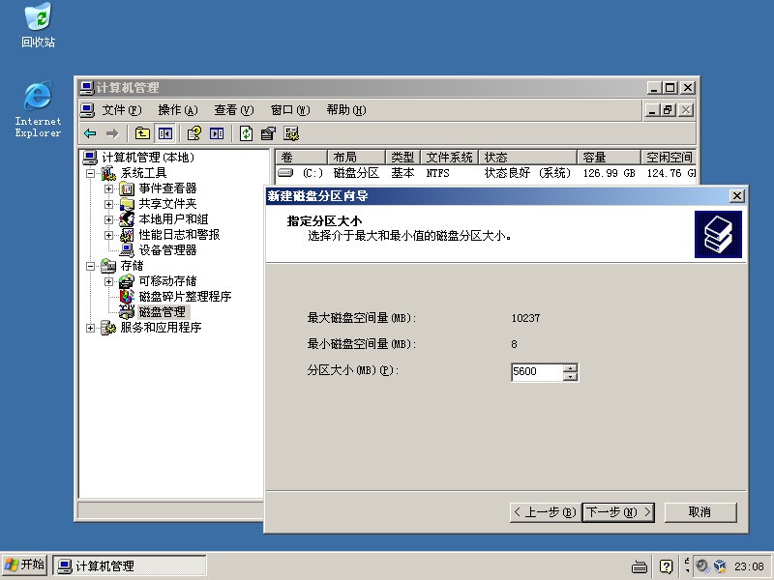
Task: Click the Refresh toolbar icon
Action: coord(246,133)
